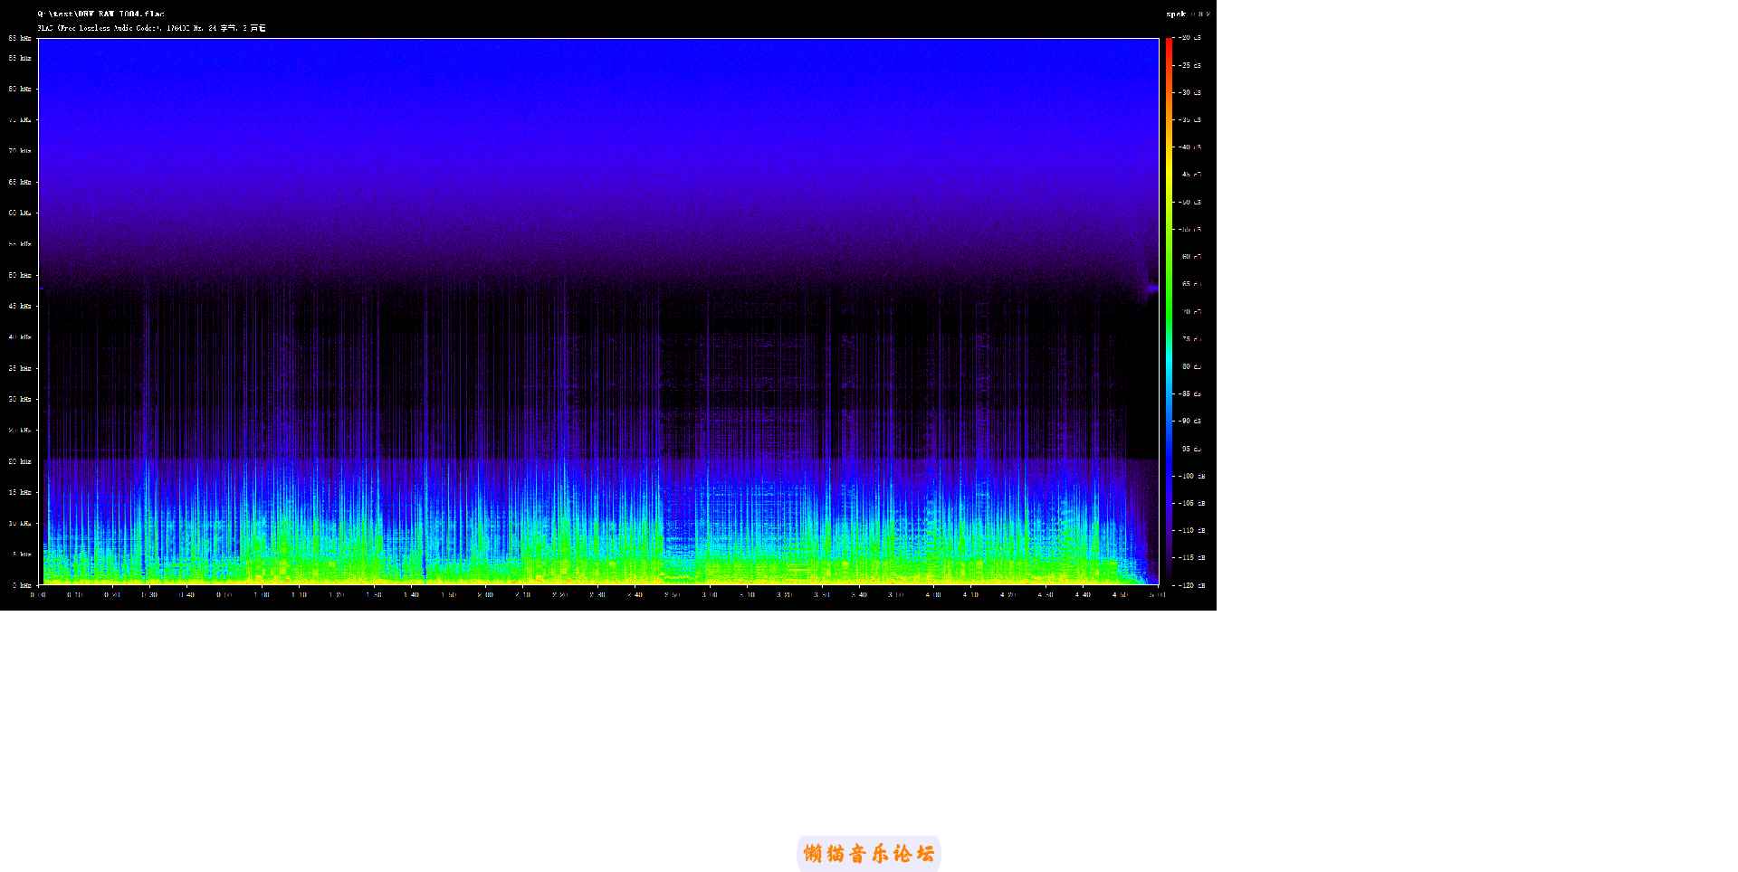Click the 65 kHz frequency axis label

(20, 182)
